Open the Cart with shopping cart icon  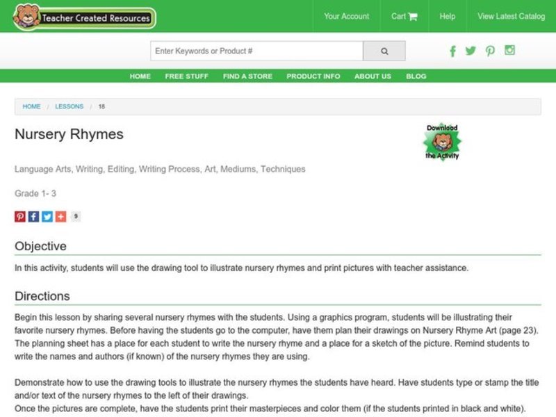click(x=403, y=16)
